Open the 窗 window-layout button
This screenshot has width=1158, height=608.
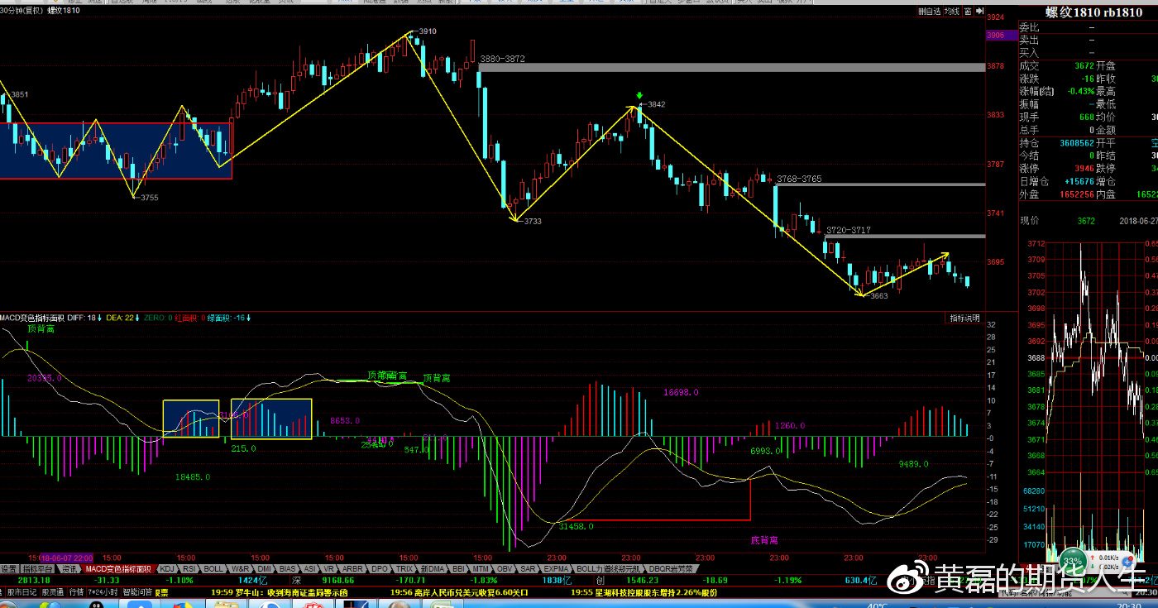click(x=968, y=11)
